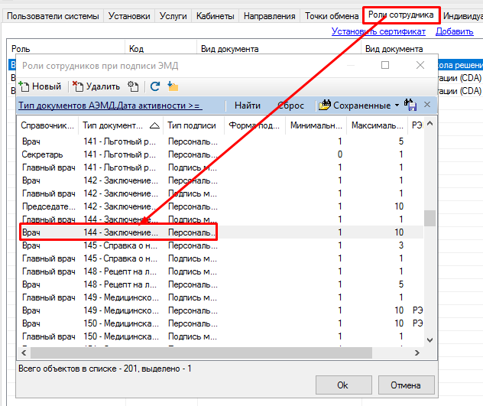Click the Установить сертификат link
This screenshot has height=406, width=483.
coord(378,31)
